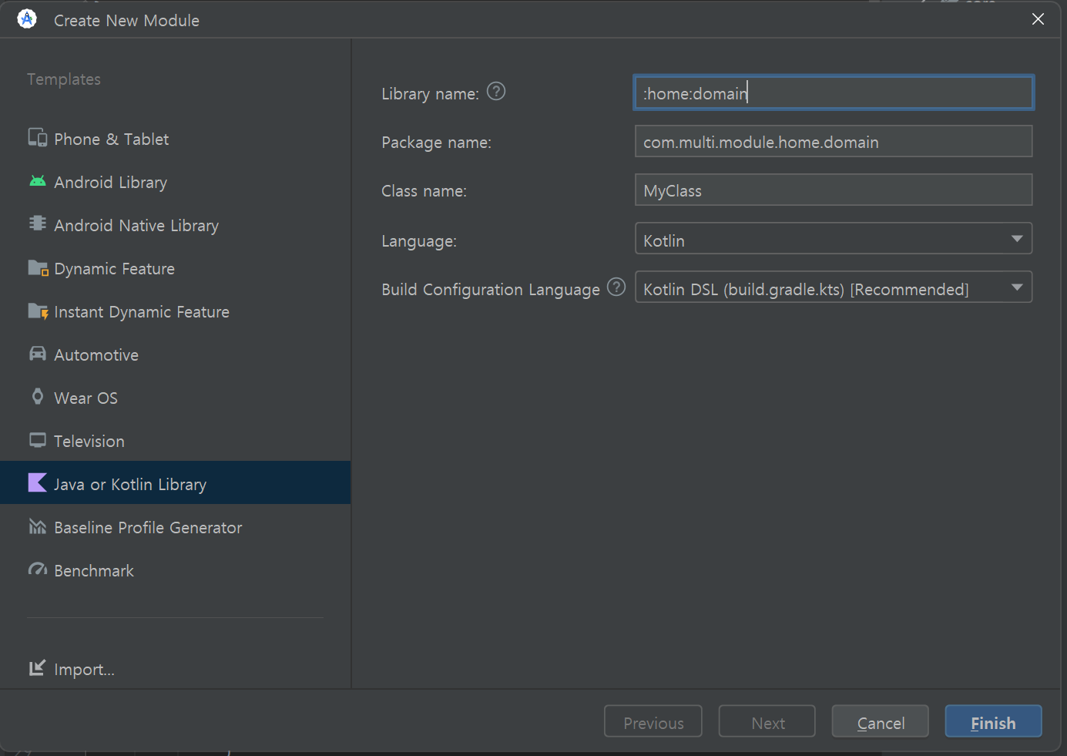Click the Phone & Tablet template icon
This screenshot has height=756, width=1067.
pos(38,138)
